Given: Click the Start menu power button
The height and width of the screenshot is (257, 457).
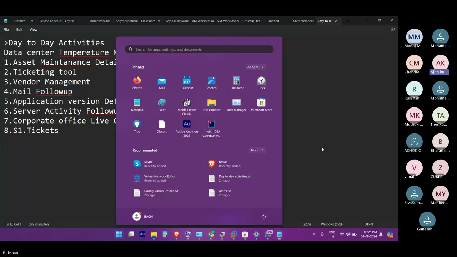Looking at the screenshot, I should (x=263, y=217).
